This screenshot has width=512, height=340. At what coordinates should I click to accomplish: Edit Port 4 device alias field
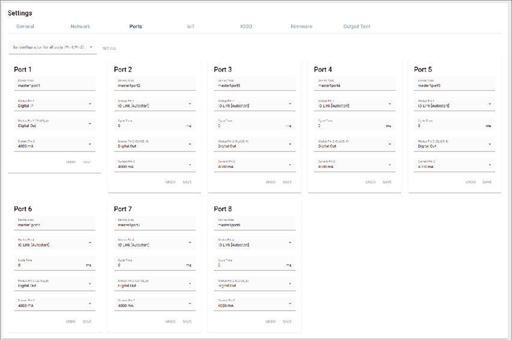tap(354, 83)
